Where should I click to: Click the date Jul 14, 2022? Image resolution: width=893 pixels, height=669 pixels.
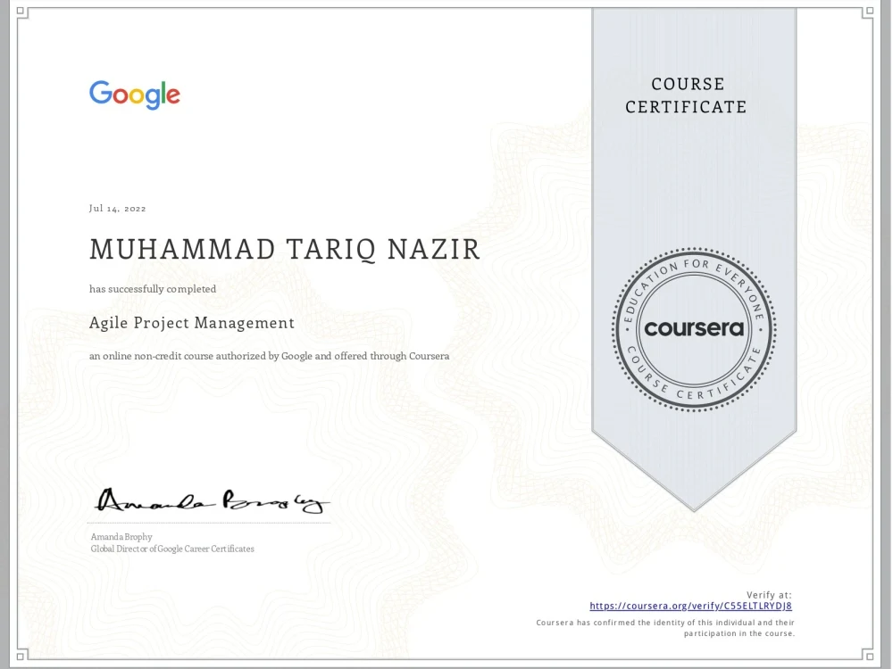117,208
